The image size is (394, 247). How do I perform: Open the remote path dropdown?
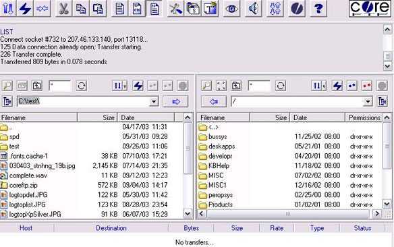tap(368, 101)
